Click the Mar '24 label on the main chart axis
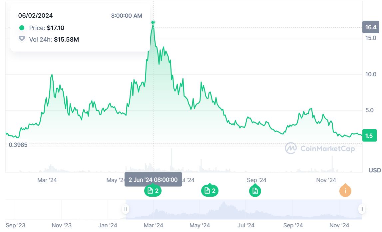 (47, 180)
